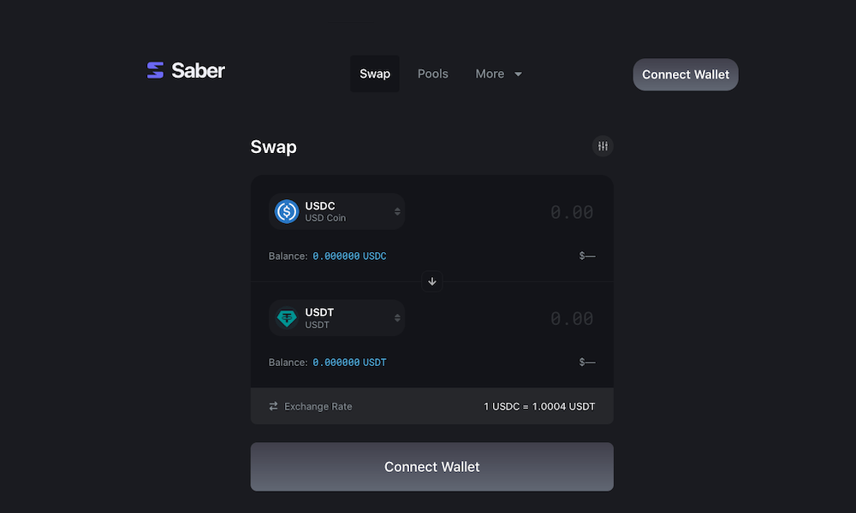This screenshot has height=513, width=856.
Task: Click the Saber logo icon
Action: click(156, 70)
